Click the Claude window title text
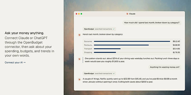 (x=132, y=14)
